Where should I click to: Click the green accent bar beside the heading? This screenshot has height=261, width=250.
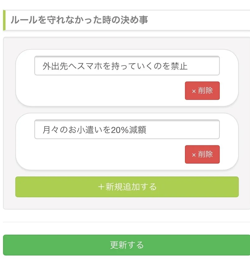(x=4, y=20)
